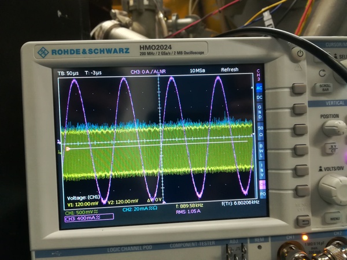Screen dimensions: 347x260
Task: Click the VOLTS/DIV knob
Action: tap(333, 189)
